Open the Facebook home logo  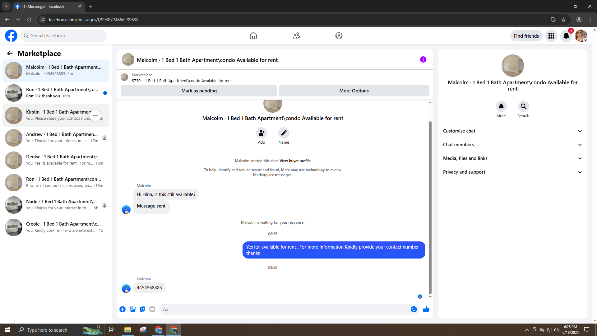click(11, 36)
